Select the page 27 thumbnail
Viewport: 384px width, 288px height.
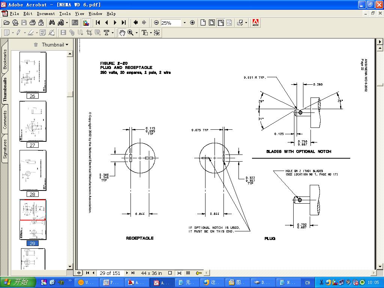[33, 121]
